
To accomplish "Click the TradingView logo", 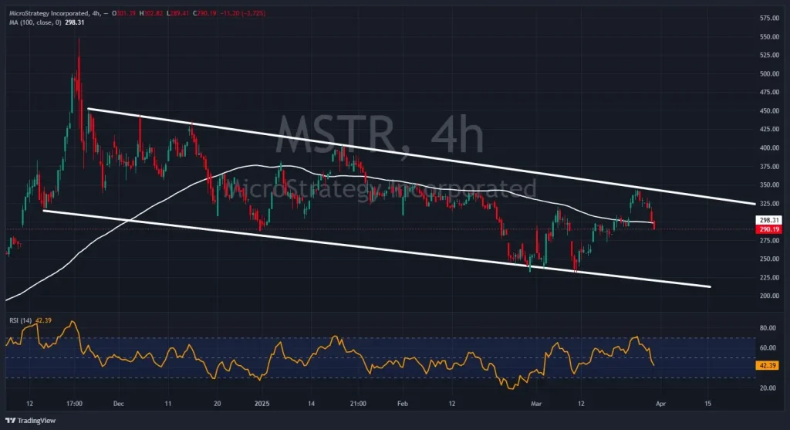I will (30, 421).
